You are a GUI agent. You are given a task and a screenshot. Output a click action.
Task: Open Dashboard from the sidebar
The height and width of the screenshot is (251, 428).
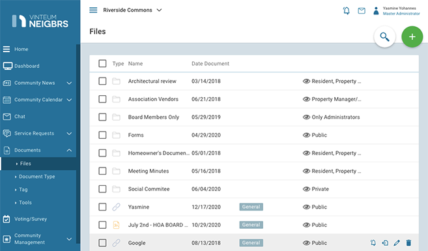coord(27,66)
